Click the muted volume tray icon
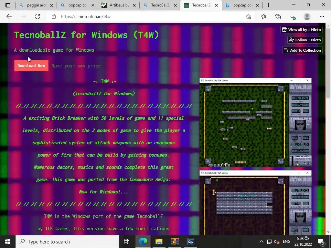 [x=277, y=242]
